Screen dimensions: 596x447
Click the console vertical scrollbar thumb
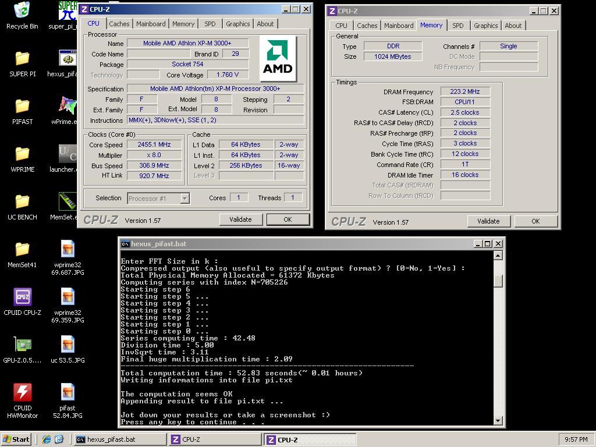point(498,281)
